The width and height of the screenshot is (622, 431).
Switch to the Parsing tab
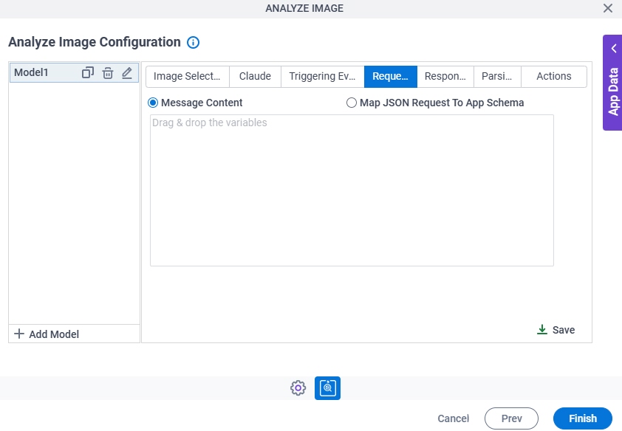[x=497, y=77]
